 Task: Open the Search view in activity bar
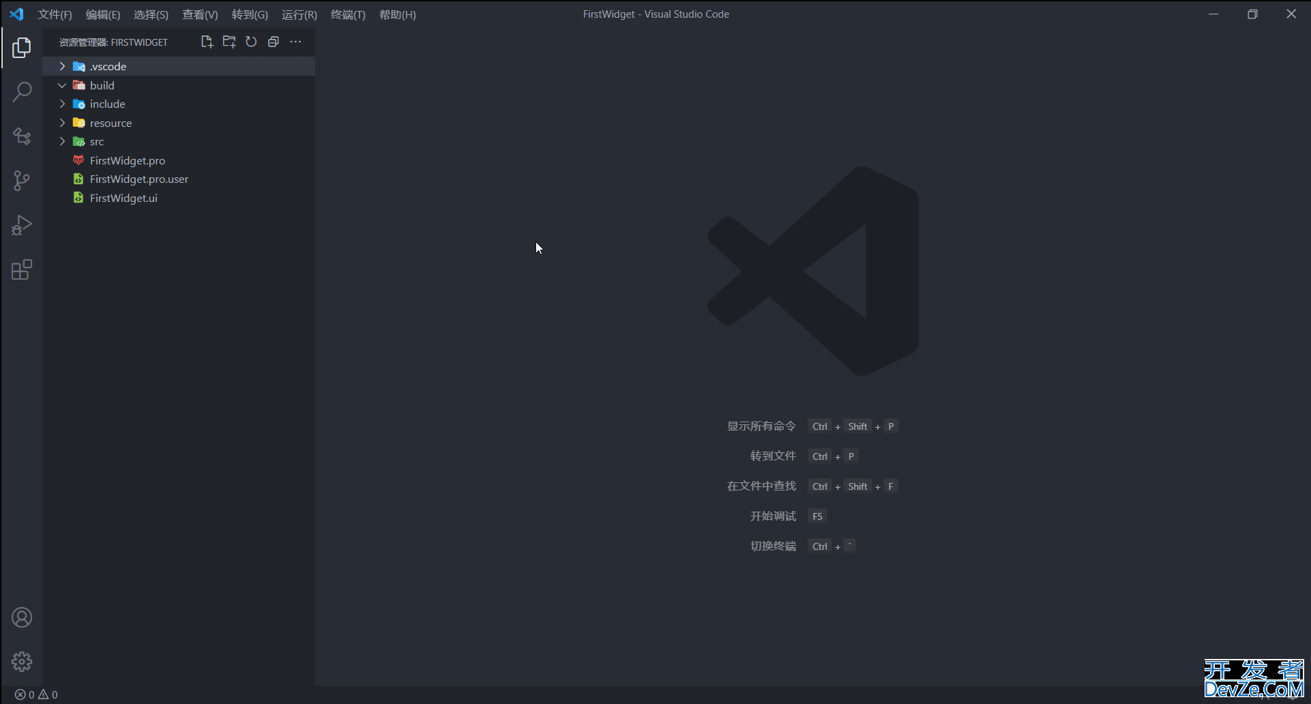pos(22,91)
